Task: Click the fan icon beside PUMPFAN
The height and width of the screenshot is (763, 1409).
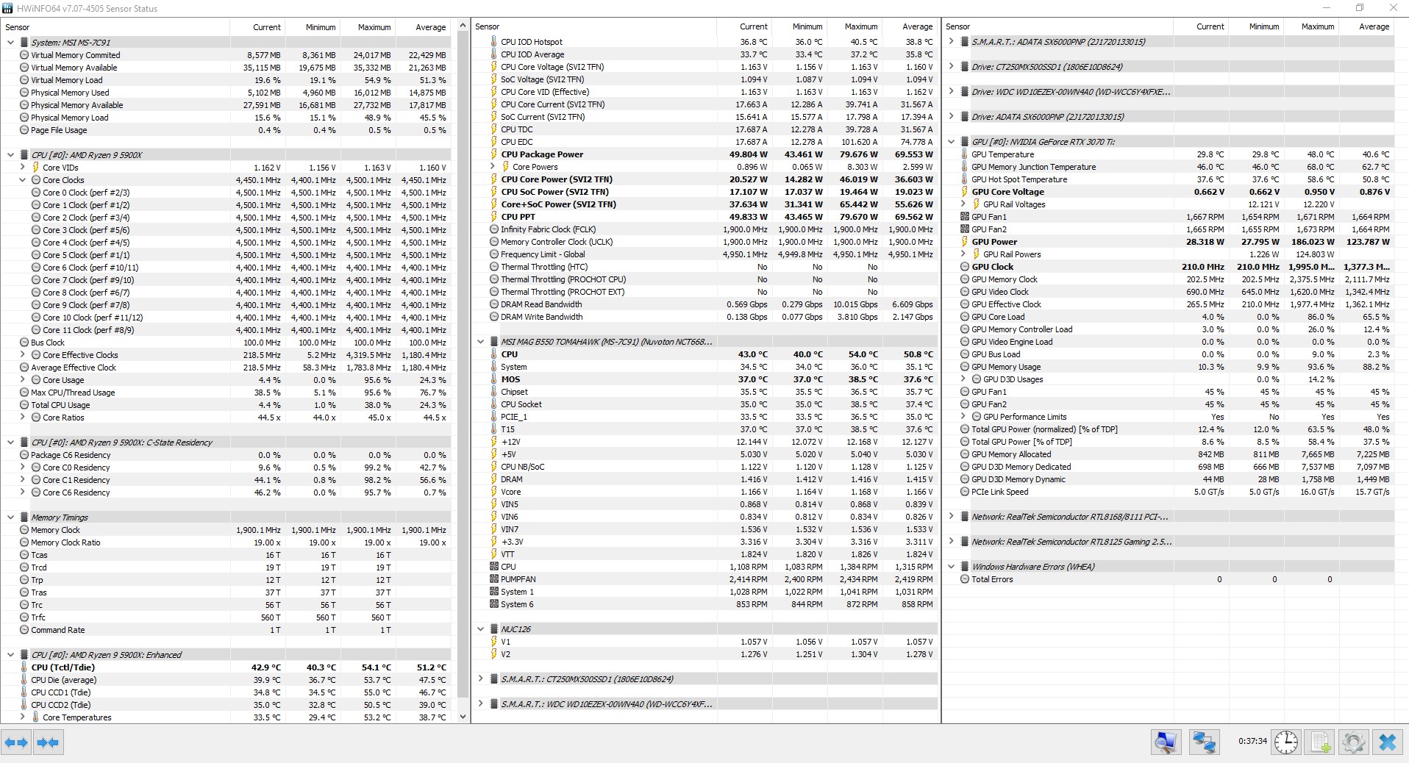Action: tap(494, 579)
